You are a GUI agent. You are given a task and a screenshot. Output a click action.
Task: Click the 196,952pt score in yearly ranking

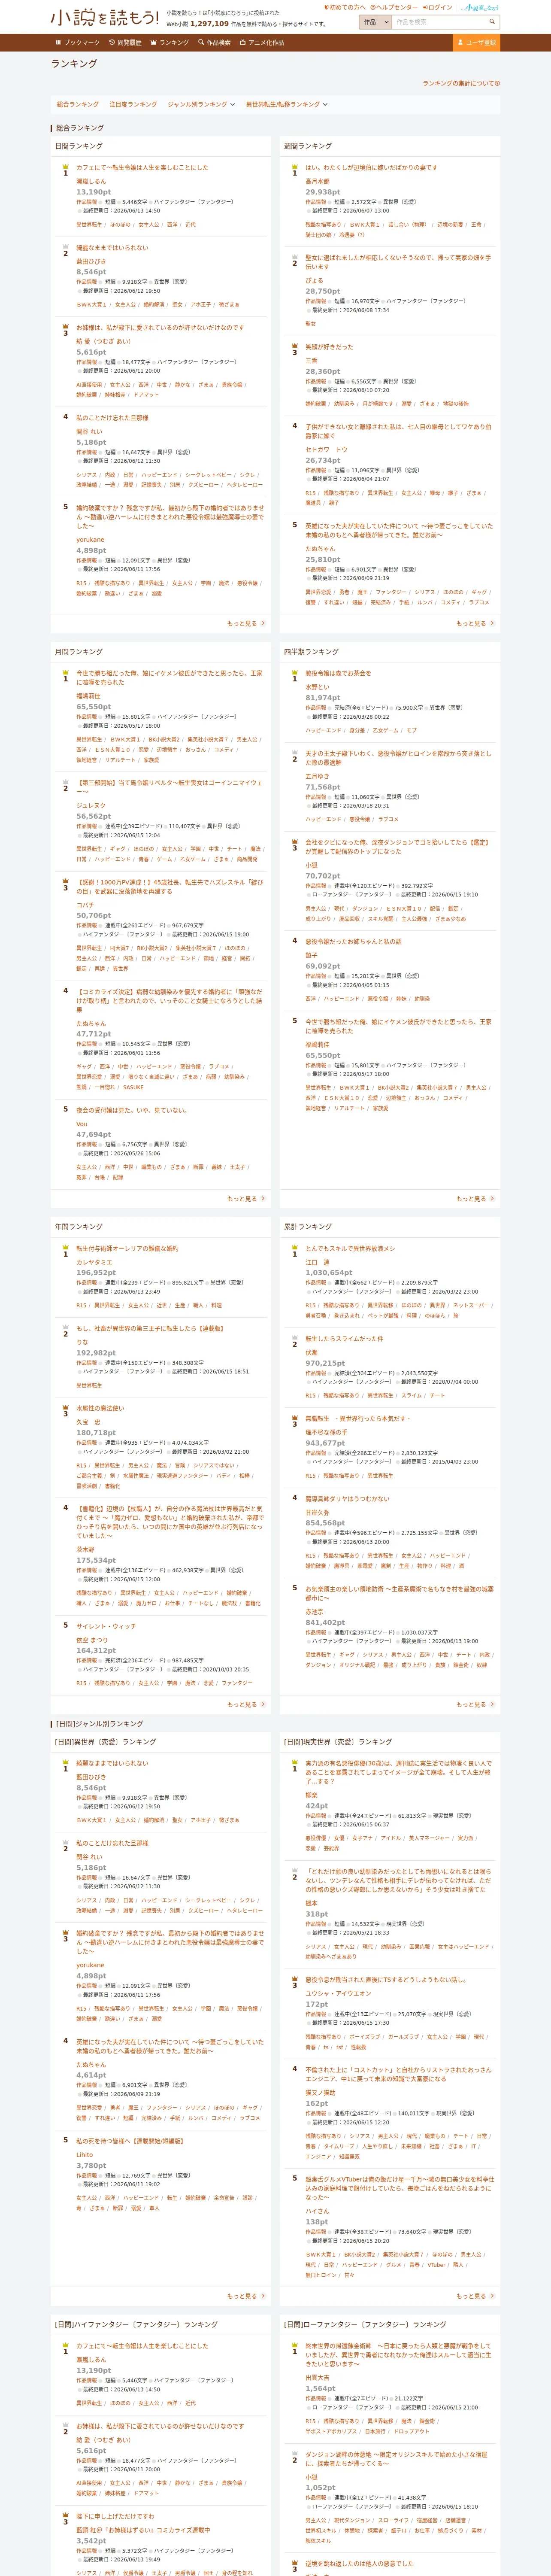click(96, 1272)
